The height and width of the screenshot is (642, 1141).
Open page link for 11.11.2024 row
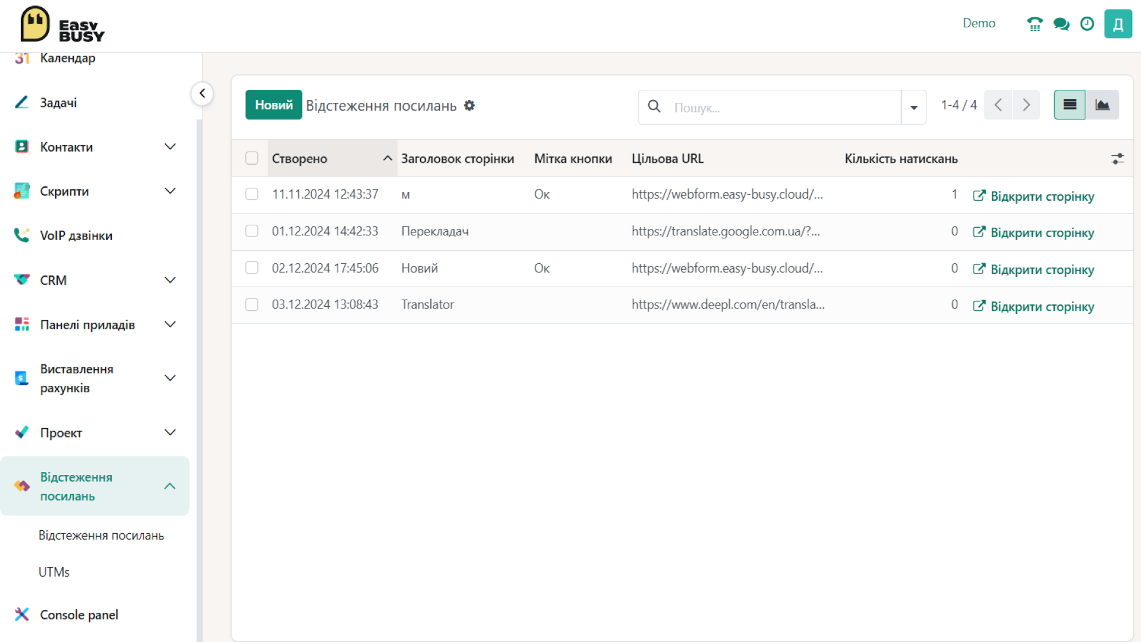pyautogui.click(x=1033, y=196)
